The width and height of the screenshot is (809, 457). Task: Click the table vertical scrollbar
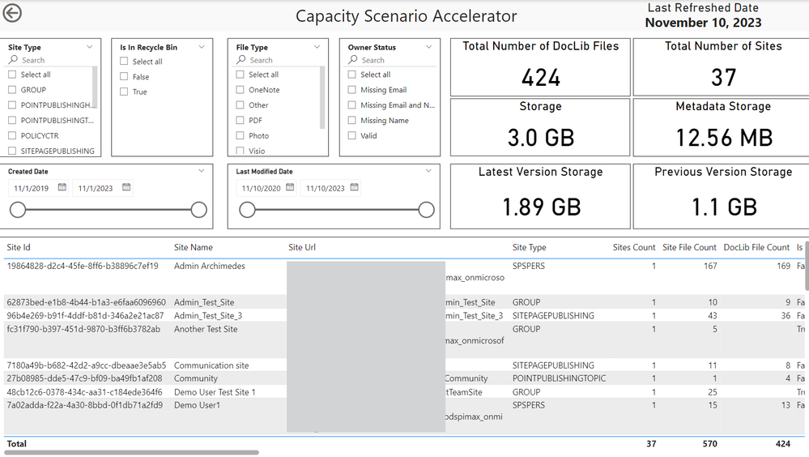807,266
